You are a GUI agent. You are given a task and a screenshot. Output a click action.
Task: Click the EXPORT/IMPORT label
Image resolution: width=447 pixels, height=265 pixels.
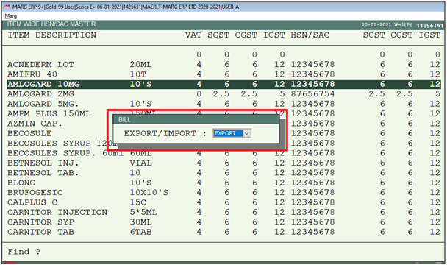(x=160, y=133)
